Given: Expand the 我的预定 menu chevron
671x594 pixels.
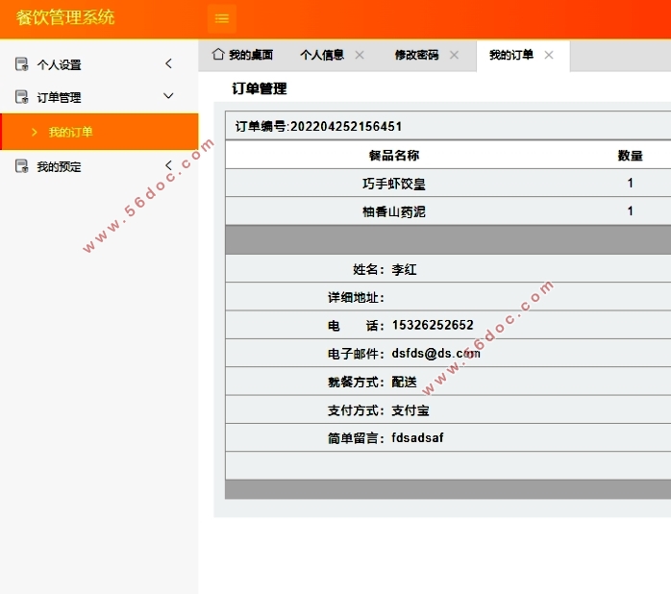Looking at the screenshot, I should 168,165.
